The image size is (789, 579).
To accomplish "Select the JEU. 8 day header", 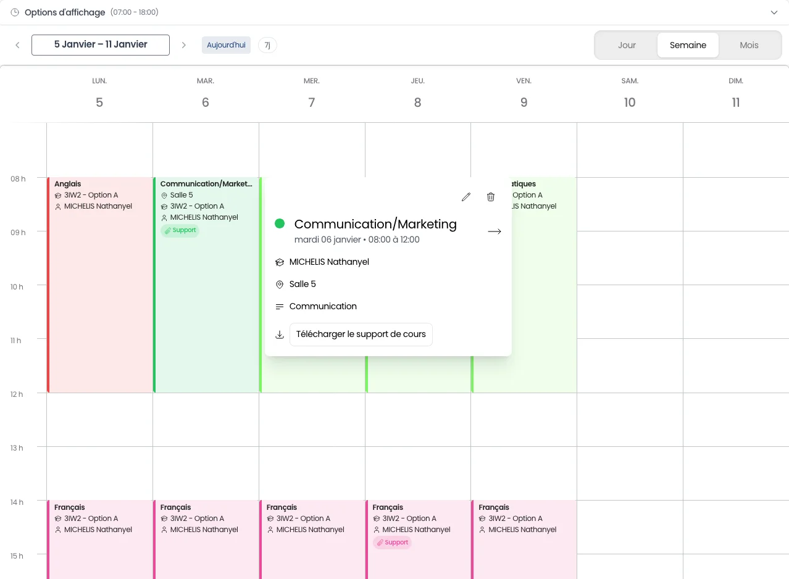I will pyautogui.click(x=418, y=94).
